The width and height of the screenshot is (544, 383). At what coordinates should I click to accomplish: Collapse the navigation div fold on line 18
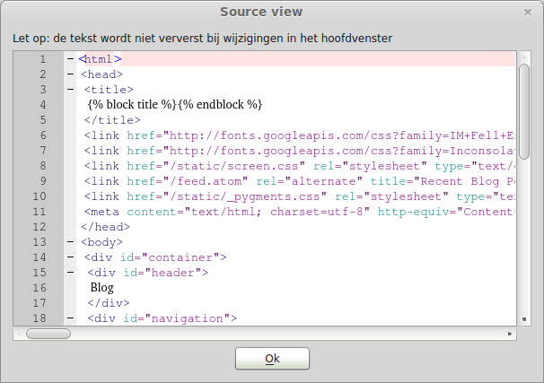tap(70, 318)
